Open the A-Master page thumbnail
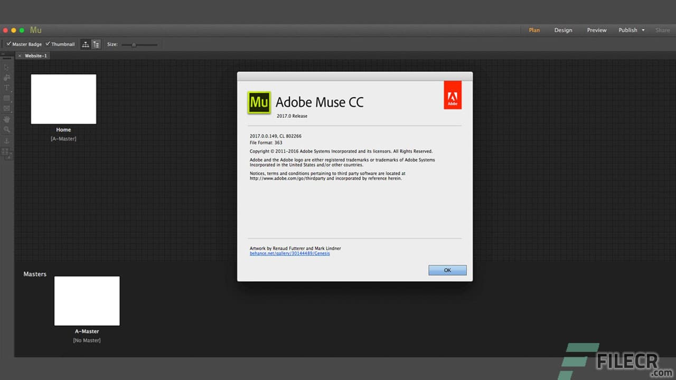676x380 pixels. click(x=87, y=301)
